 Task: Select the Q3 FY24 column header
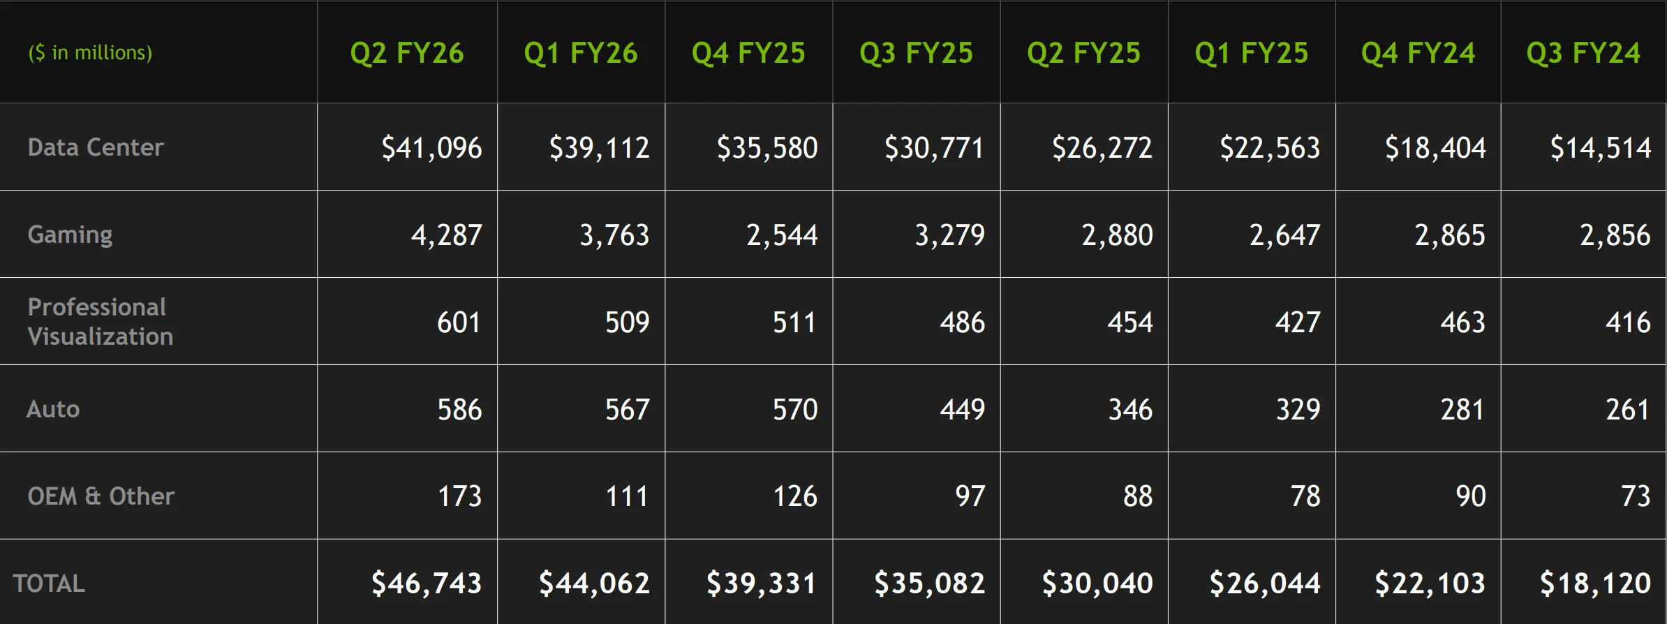1583,53
